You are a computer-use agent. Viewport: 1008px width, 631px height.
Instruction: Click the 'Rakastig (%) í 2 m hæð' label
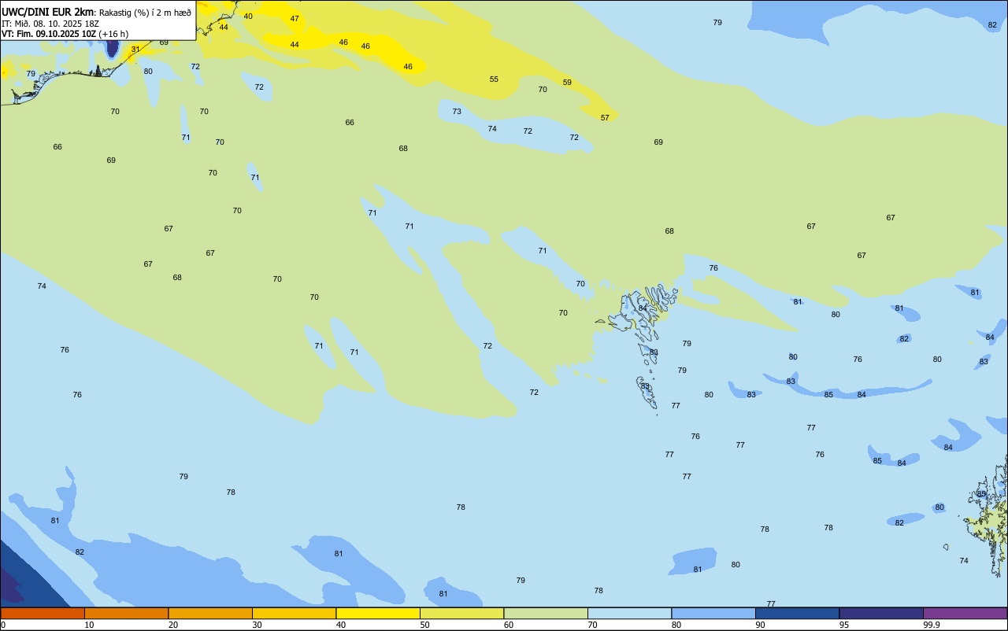click(145, 13)
